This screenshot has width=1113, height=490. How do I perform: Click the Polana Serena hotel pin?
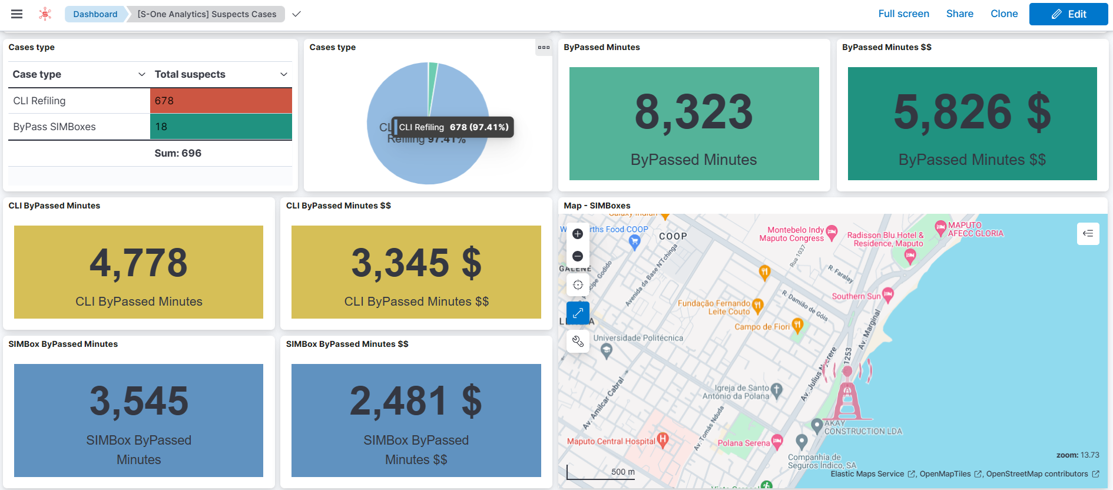coord(777,442)
